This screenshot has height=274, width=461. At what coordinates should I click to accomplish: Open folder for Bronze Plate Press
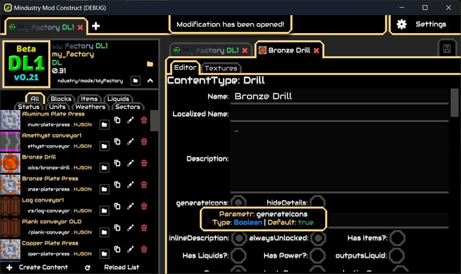(104, 189)
